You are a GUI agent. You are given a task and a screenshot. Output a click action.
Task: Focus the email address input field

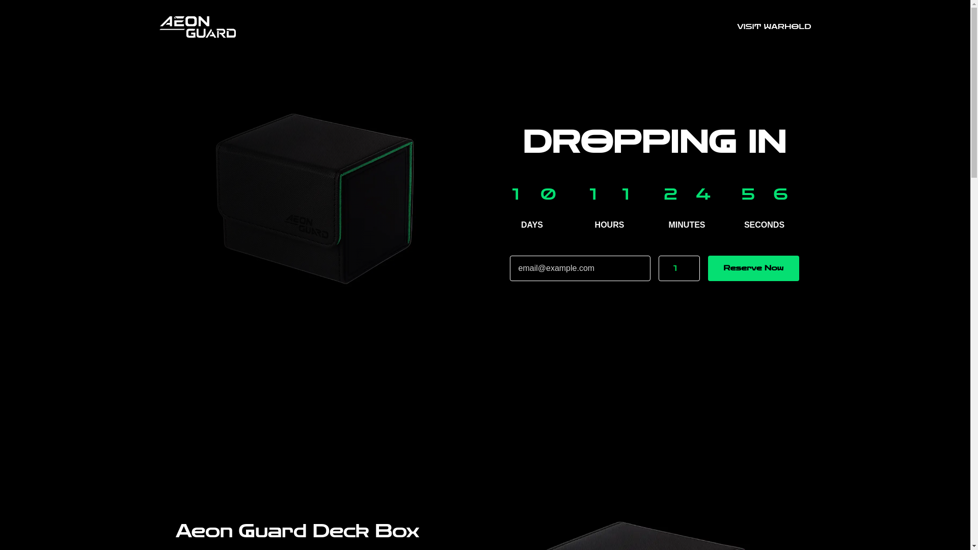(580, 268)
